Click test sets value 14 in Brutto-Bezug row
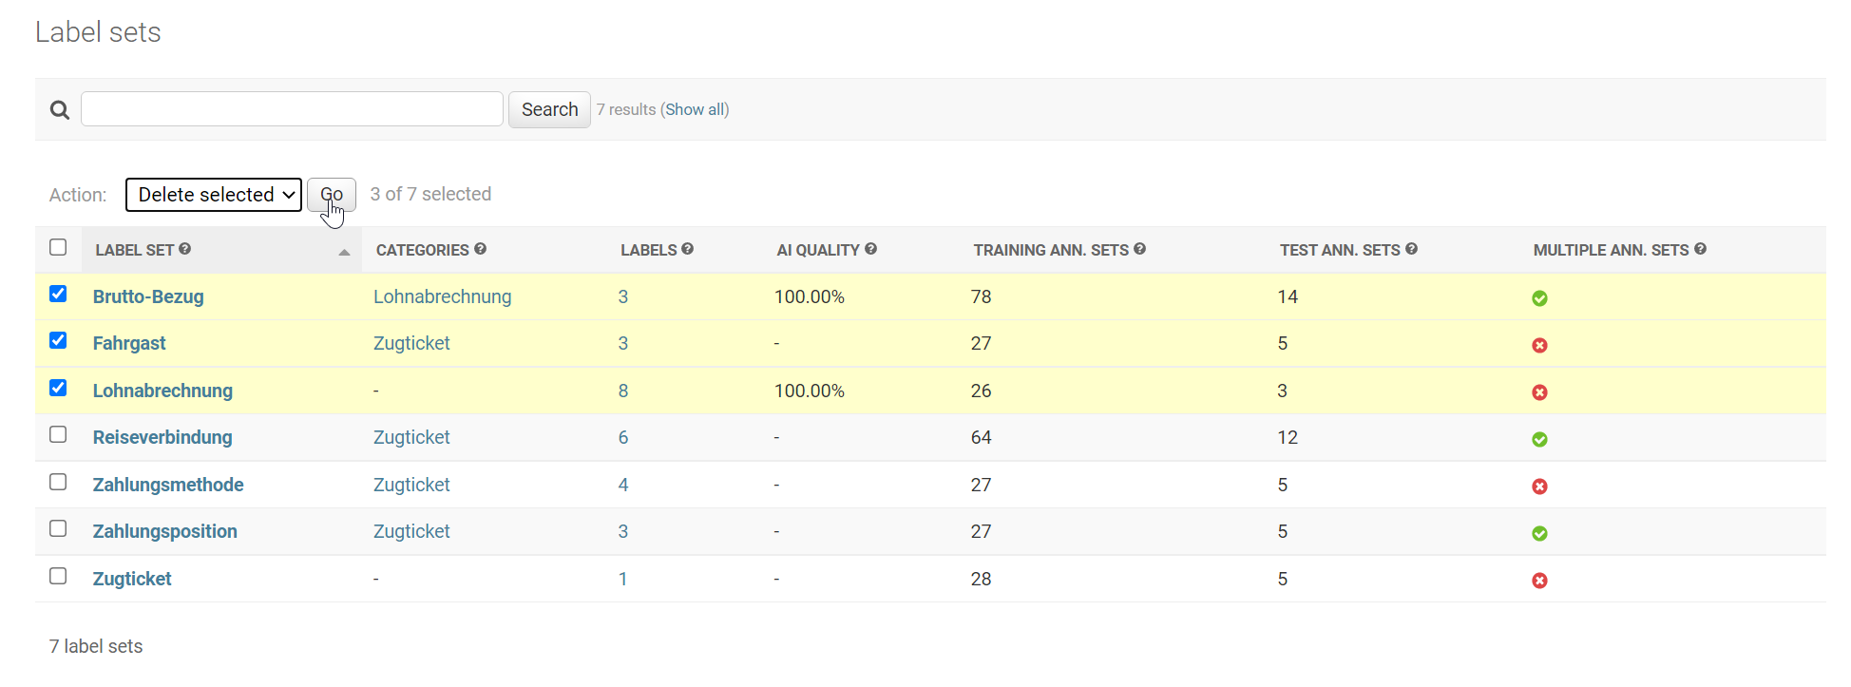 [x=1288, y=296]
